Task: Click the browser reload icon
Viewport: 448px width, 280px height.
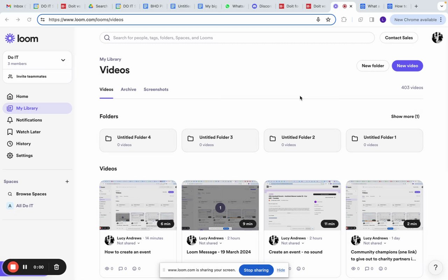Action: [x=29, y=20]
